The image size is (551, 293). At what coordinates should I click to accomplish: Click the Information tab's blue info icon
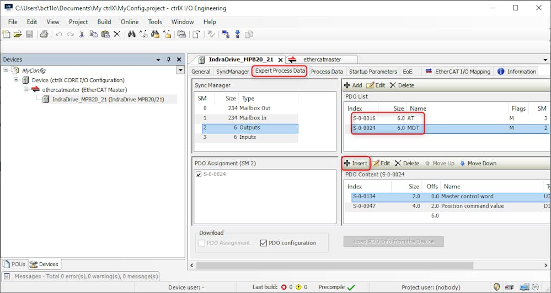tap(501, 71)
